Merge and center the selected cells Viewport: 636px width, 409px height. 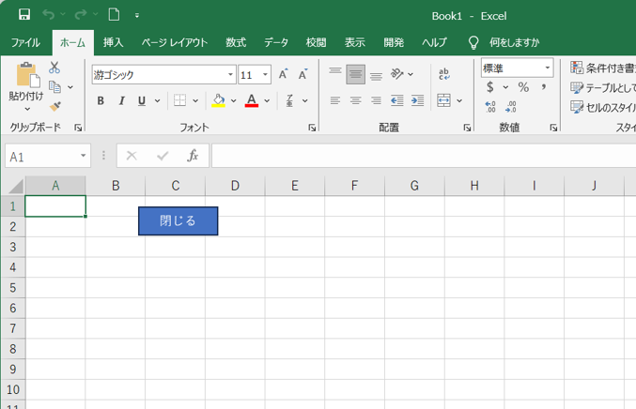point(443,100)
